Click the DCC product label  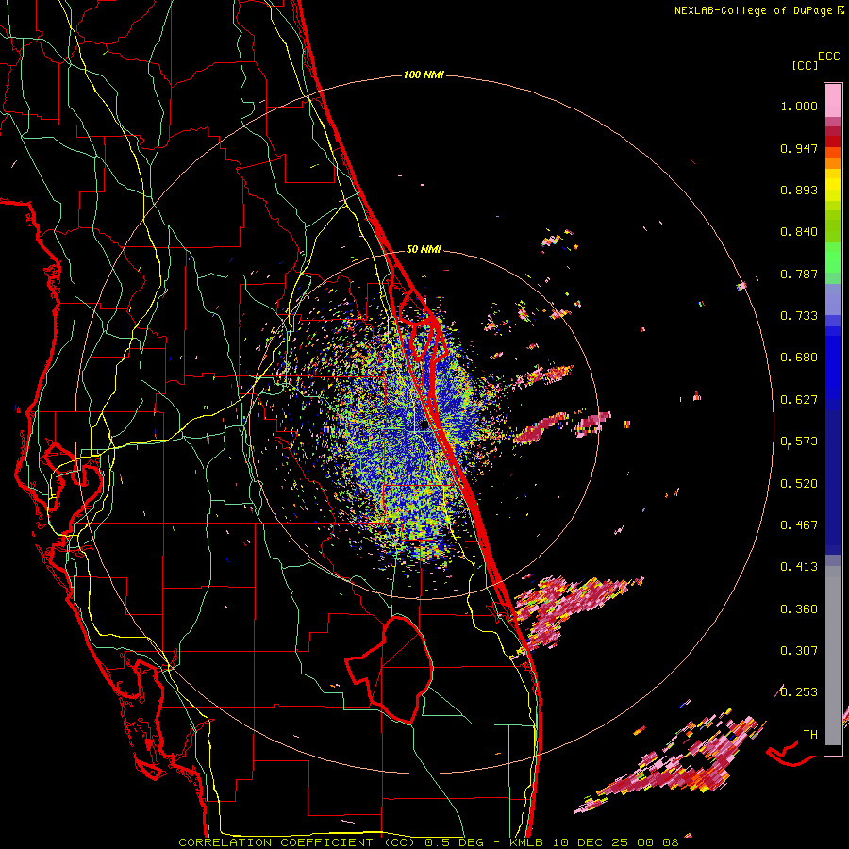[828, 57]
